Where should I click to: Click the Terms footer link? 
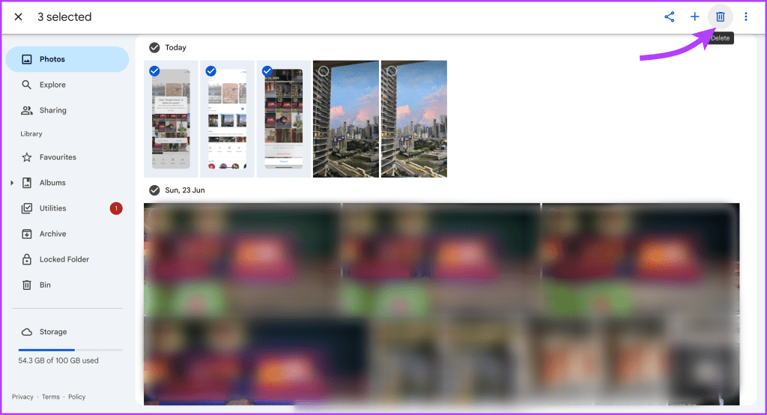pos(51,397)
